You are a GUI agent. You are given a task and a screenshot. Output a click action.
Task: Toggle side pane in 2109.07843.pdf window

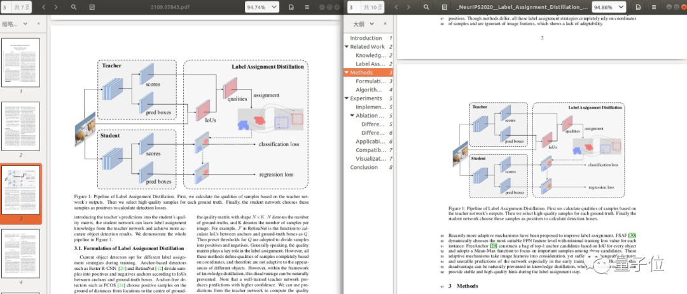[92, 7]
